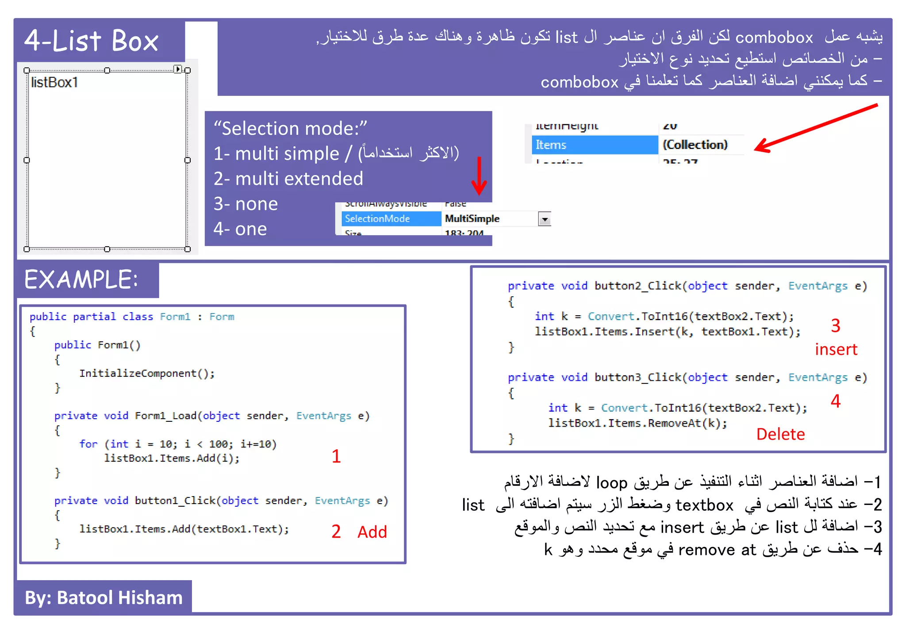Click the listBox1 left-middle resize handle
This screenshot has height=627, width=906.
[x=27, y=160]
